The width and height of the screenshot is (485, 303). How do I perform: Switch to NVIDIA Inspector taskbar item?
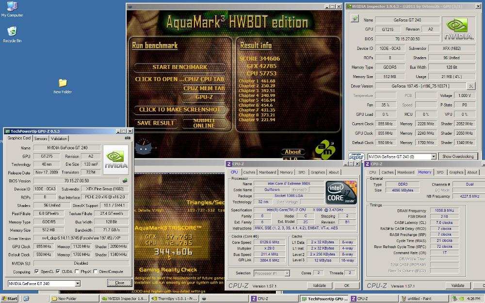point(124,299)
